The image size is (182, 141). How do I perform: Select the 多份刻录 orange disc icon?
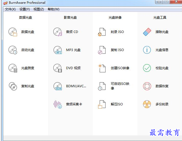point(147,104)
